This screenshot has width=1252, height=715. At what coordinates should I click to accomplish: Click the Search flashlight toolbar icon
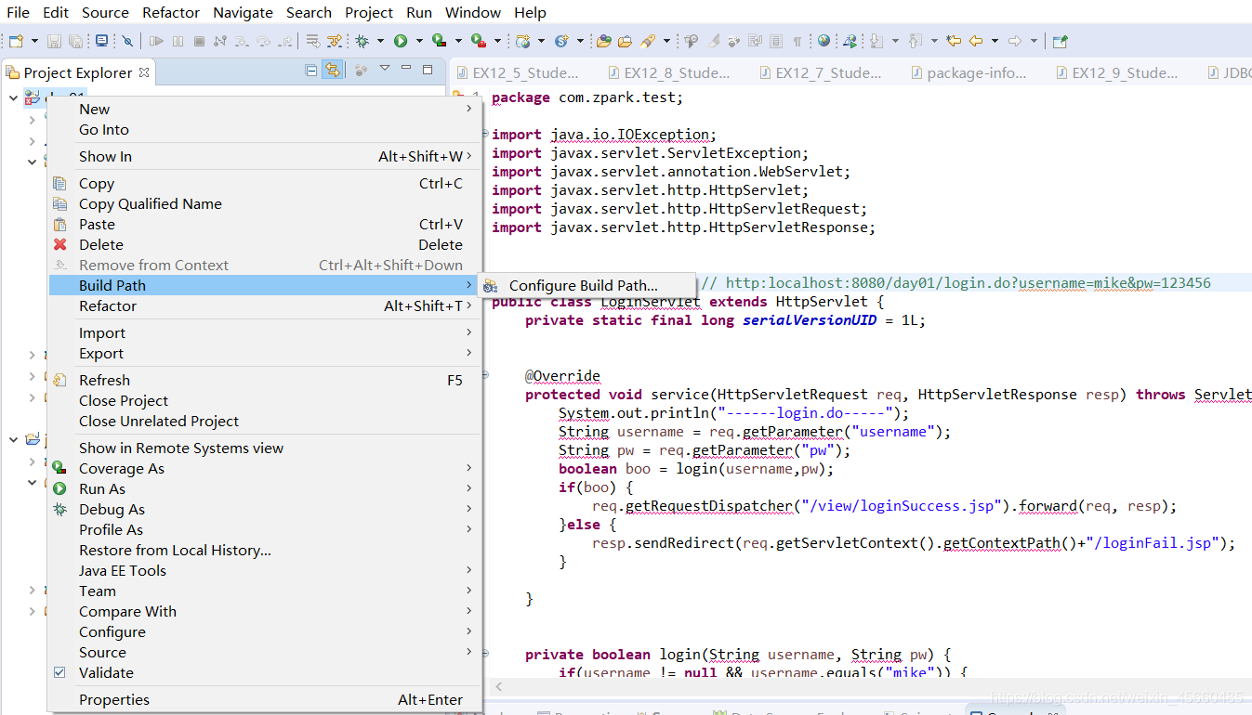point(647,41)
